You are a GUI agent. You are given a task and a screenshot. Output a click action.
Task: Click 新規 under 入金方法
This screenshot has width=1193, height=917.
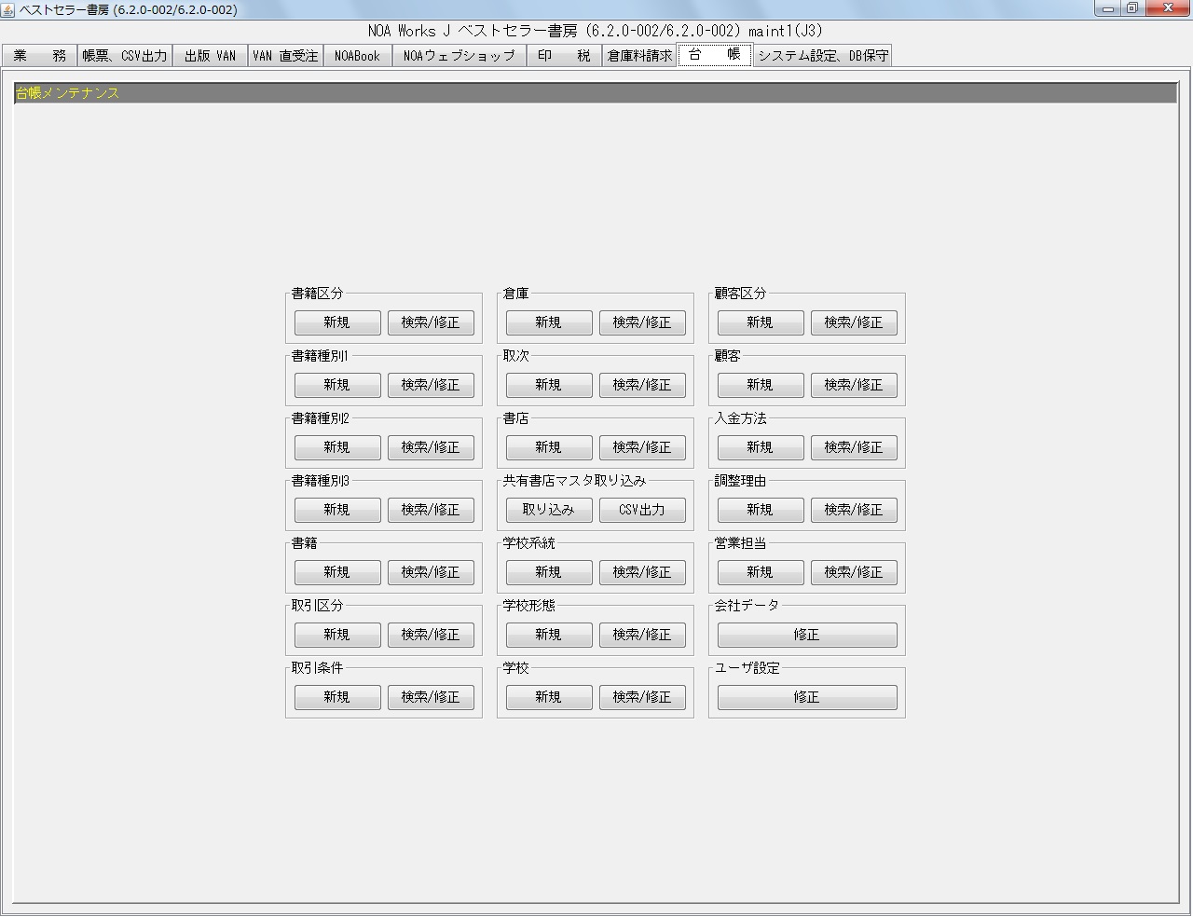click(760, 447)
